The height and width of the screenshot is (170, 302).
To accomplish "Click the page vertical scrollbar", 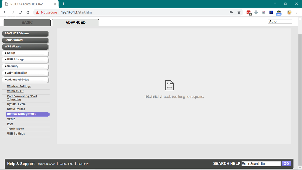I will pyautogui.click(x=300, y=100).
